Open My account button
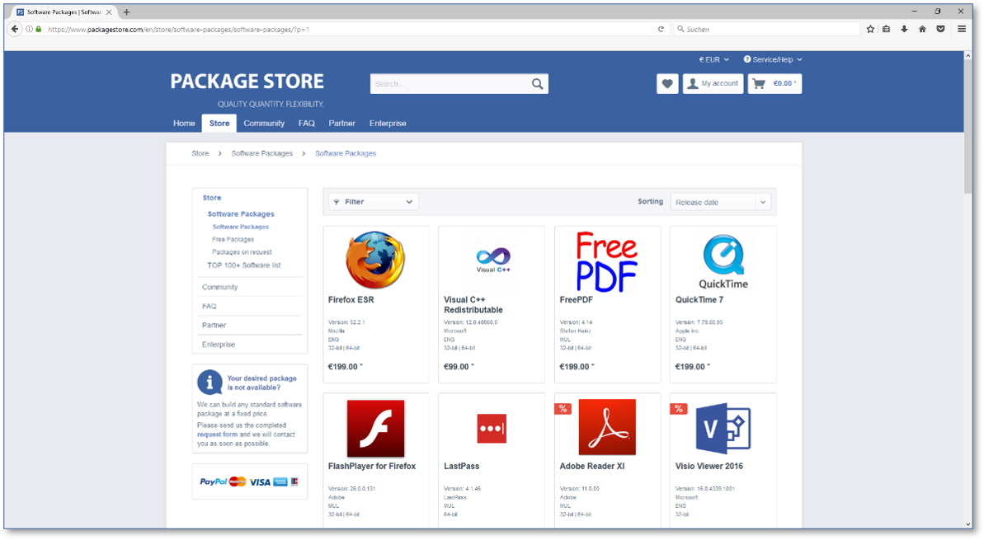Viewport: 984px width, 540px height. [x=713, y=83]
